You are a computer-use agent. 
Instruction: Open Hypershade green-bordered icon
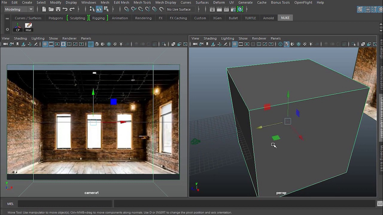(x=240, y=9)
